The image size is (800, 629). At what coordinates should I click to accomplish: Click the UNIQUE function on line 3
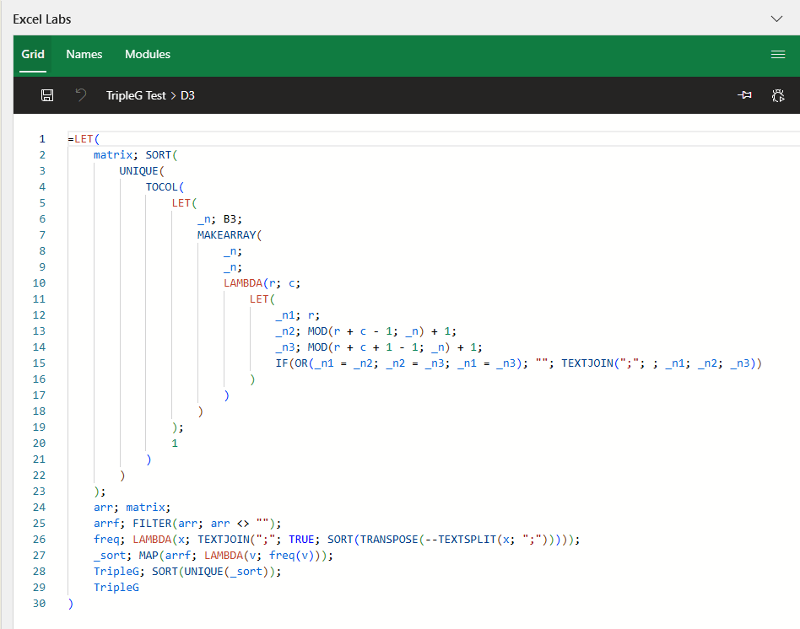tap(138, 170)
